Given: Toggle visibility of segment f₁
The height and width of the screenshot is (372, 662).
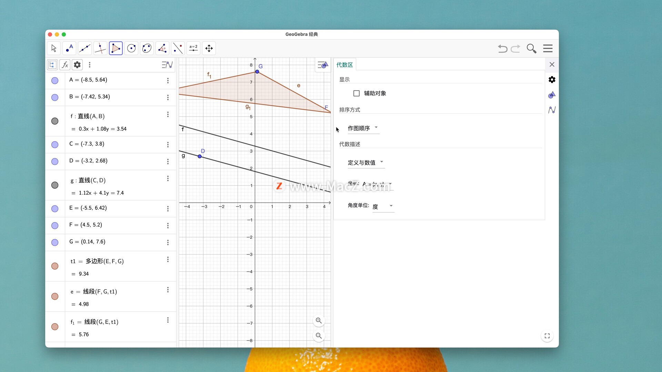Looking at the screenshot, I should click(55, 327).
